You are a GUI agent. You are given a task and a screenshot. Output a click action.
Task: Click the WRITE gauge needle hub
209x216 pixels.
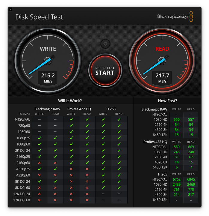(48, 61)
